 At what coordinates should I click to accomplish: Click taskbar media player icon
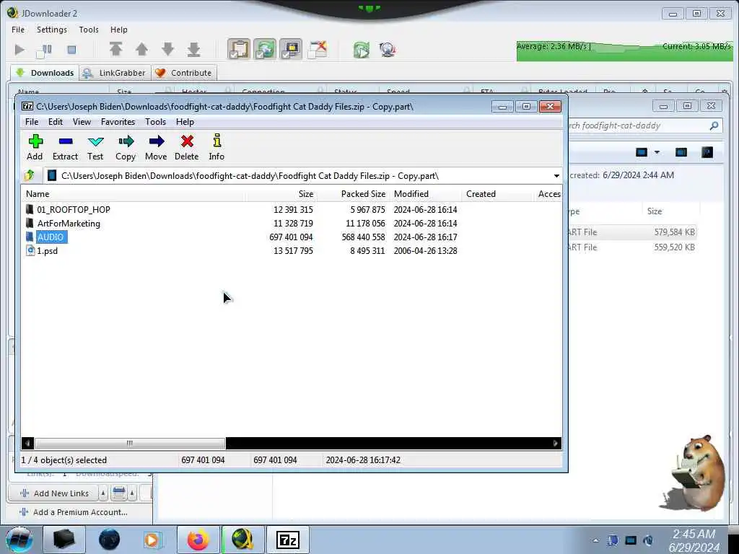[152, 540]
